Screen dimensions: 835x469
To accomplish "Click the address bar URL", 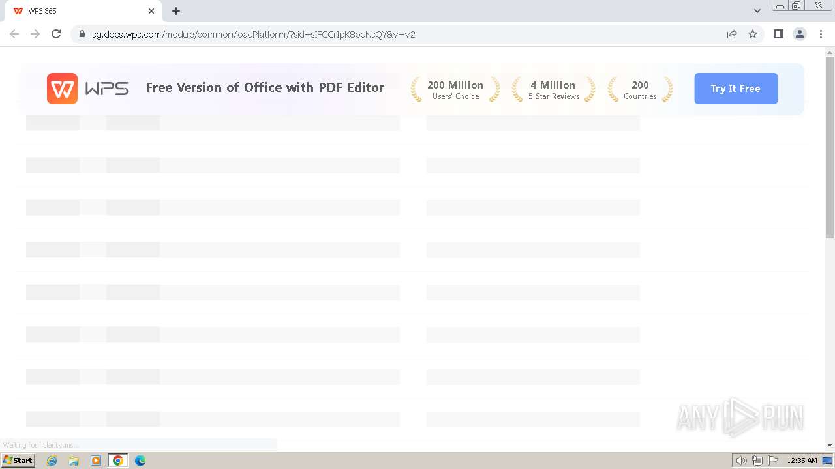I will click(x=254, y=35).
